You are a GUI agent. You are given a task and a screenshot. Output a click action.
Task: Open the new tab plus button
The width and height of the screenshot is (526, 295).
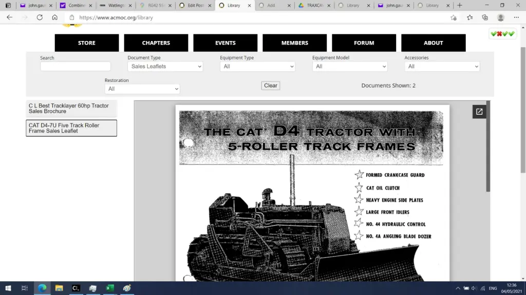[459, 6]
